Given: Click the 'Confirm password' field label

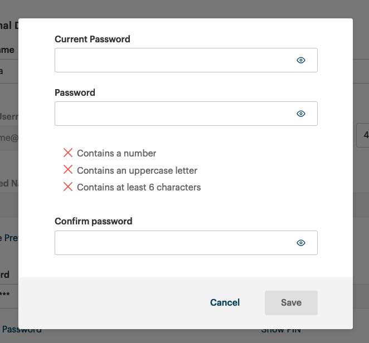Looking at the screenshot, I should click(x=94, y=221).
